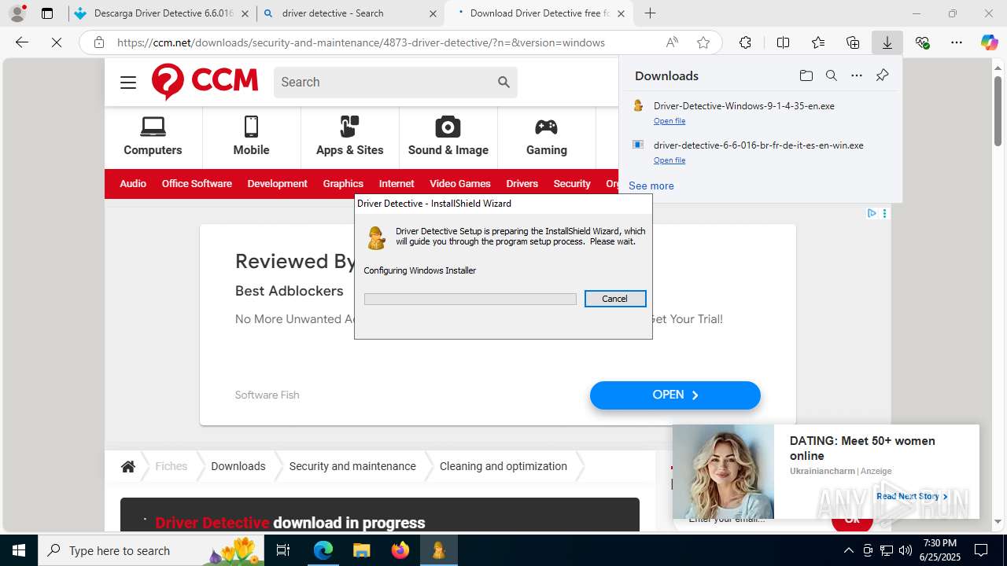The width and height of the screenshot is (1007, 566).
Task: Stop loading the page
Action: (x=57, y=42)
